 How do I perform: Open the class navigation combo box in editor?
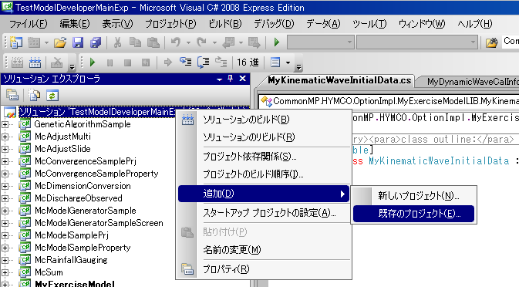coord(389,101)
